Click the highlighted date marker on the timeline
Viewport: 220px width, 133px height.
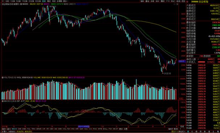[x=84, y=127]
